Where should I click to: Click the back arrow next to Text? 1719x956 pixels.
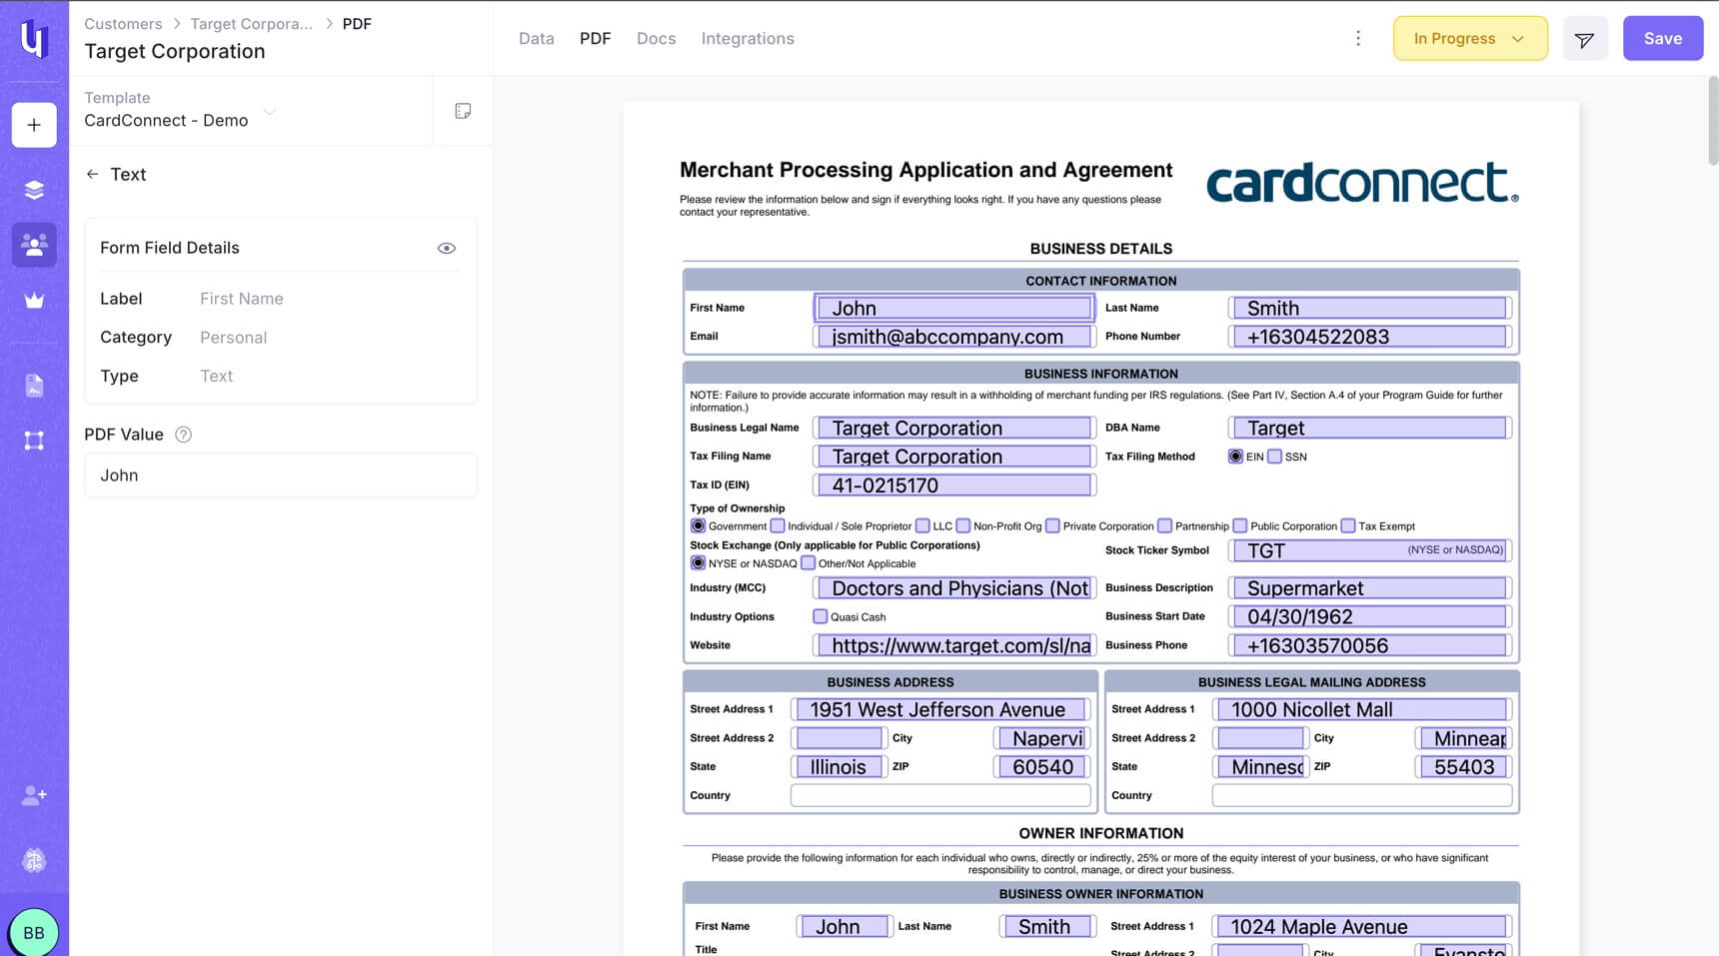pyautogui.click(x=92, y=174)
